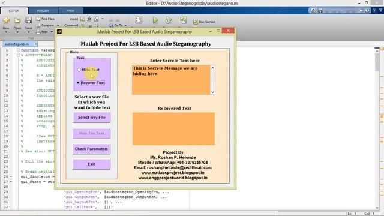Click the disabled Hide The Text button
Screen dimensions: 384x216
[x=92, y=133]
